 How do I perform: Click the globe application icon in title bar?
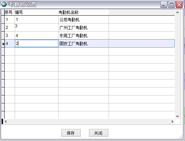(x=4, y=4)
